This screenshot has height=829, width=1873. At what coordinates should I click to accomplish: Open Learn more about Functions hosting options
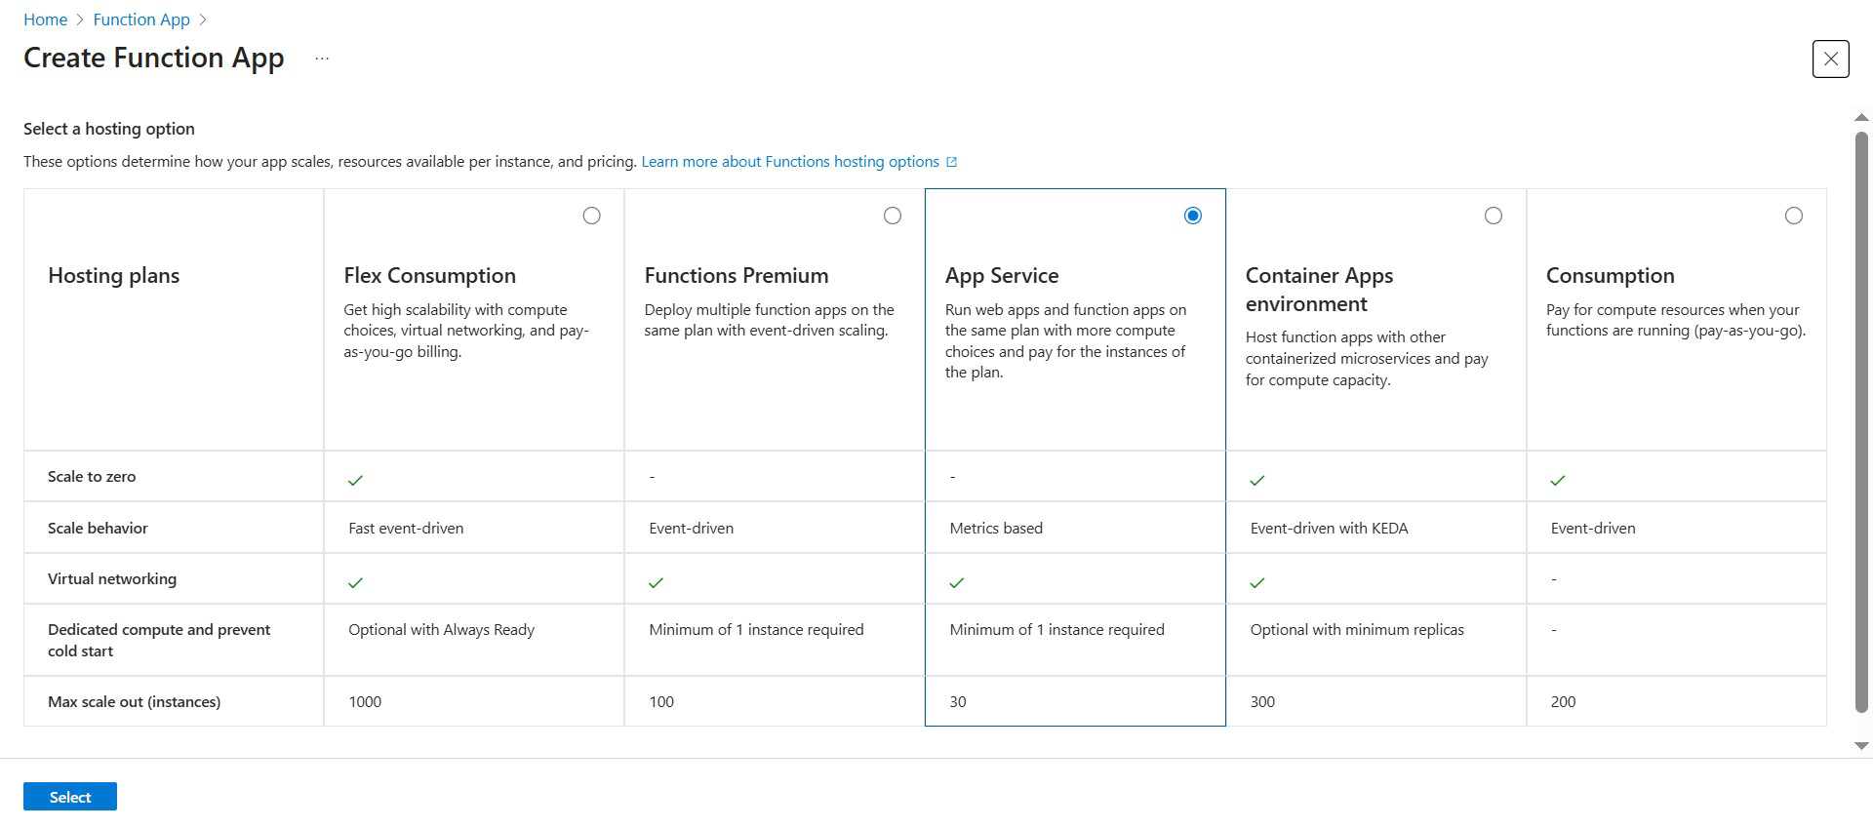tap(790, 162)
